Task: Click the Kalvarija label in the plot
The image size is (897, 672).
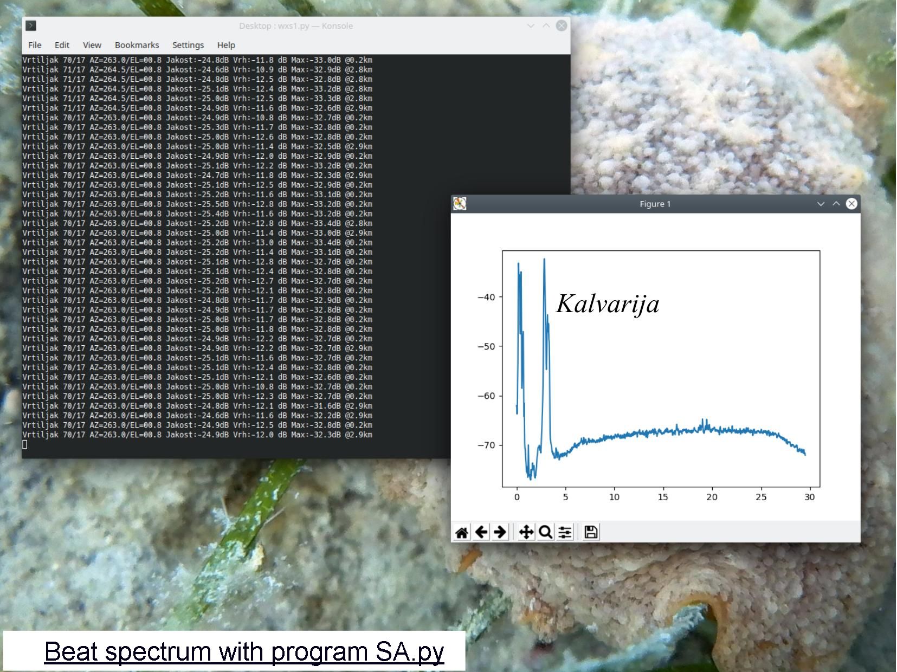Action: pos(608,303)
